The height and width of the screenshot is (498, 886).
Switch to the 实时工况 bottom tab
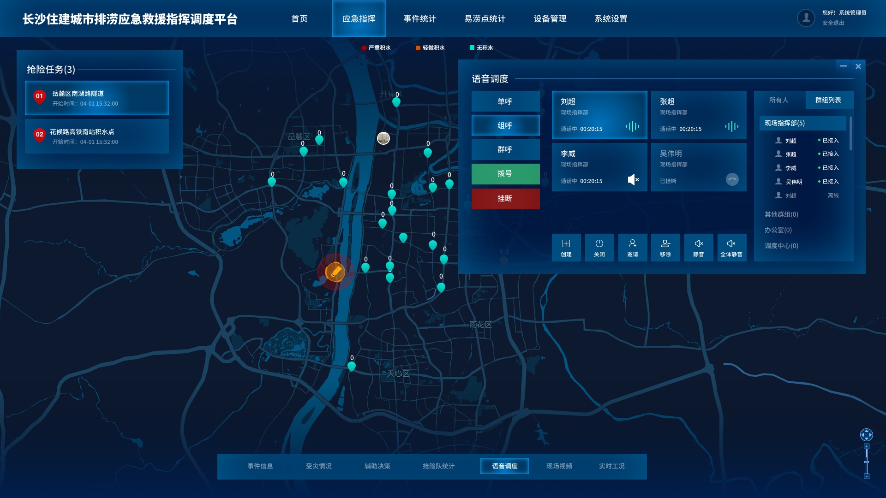coord(612,466)
